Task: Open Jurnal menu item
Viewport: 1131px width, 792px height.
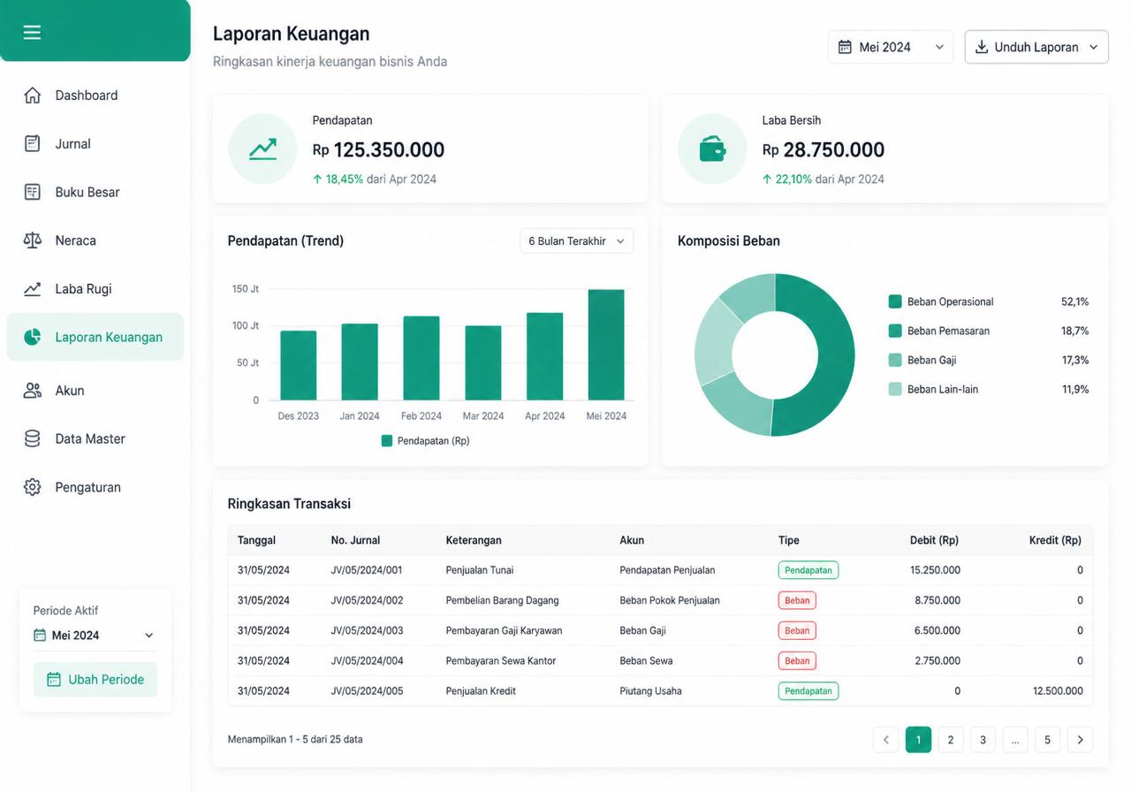Action: point(95,143)
